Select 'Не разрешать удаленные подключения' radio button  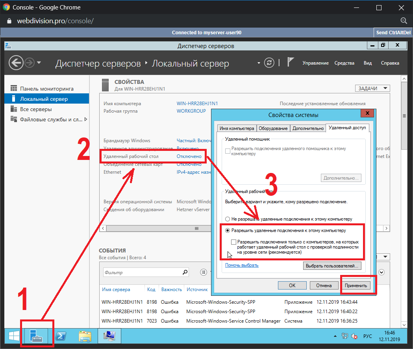[228, 219]
